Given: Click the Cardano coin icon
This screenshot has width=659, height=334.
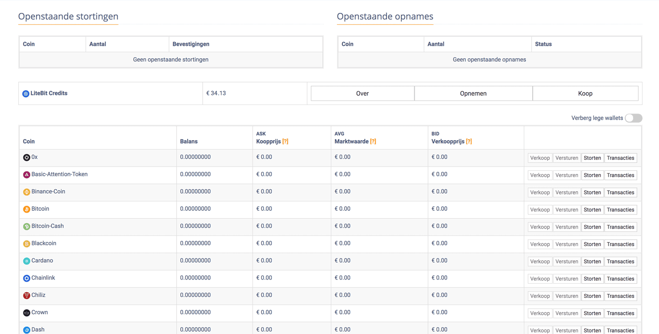Looking at the screenshot, I should [x=27, y=261].
